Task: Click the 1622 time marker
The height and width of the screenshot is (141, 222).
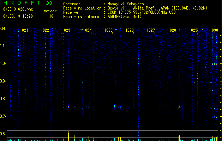Action: click(x=45, y=30)
